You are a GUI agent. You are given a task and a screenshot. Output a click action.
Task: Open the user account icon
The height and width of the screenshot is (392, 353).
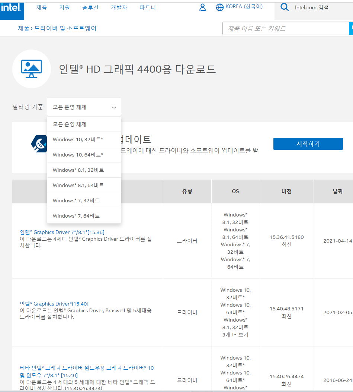[202, 7]
